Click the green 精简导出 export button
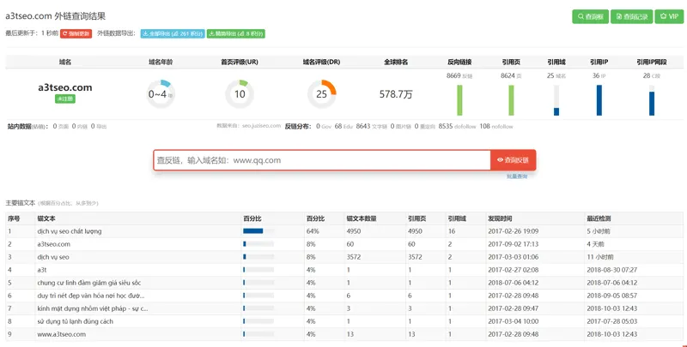The image size is (687, 347). 235,33
